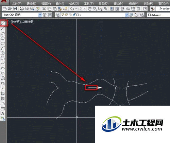Toggle layer 0 lock icon
The height and width of the screenshot is (143, 170).
point(74,15)
